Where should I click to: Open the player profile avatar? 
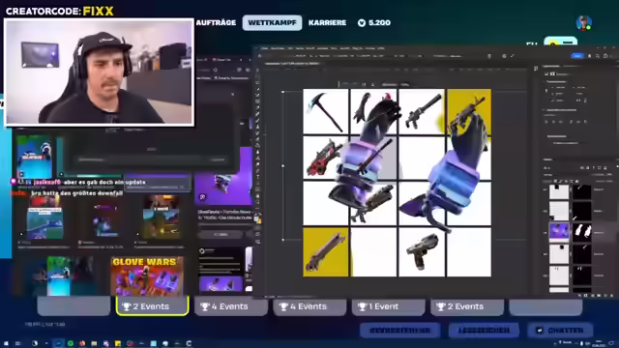(x=583, y=23)
